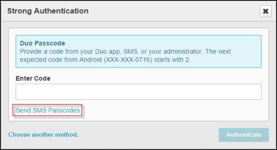
Task: Click the red-outlined SMS passcodes link
Action: 48,110
